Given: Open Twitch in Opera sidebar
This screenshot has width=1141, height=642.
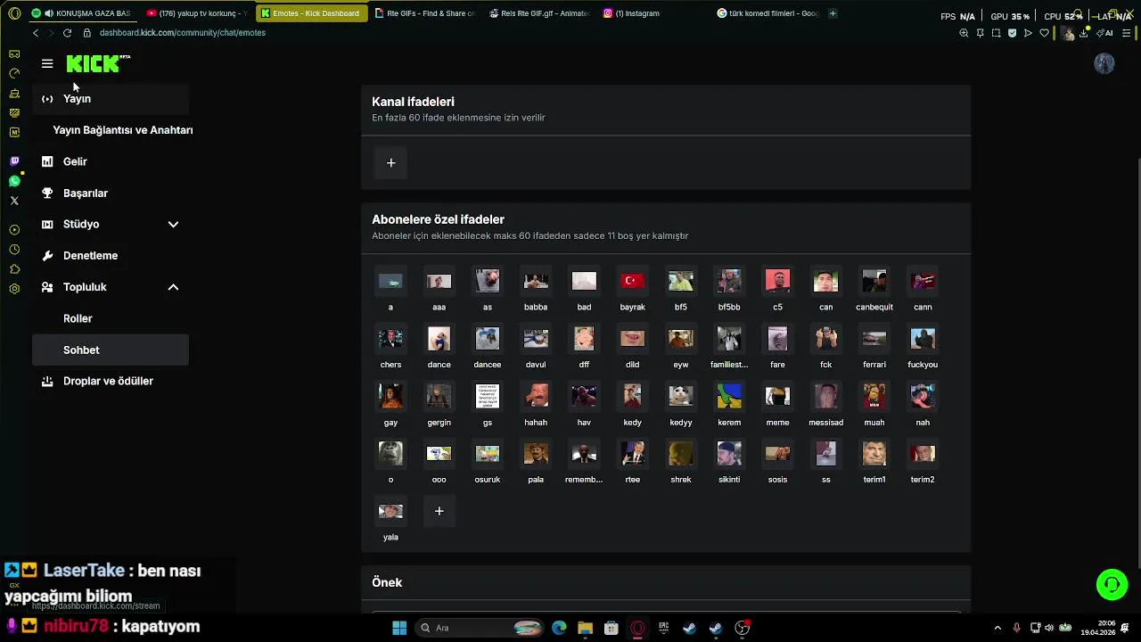Looking at the screenshot, I should tap(14, 161).
